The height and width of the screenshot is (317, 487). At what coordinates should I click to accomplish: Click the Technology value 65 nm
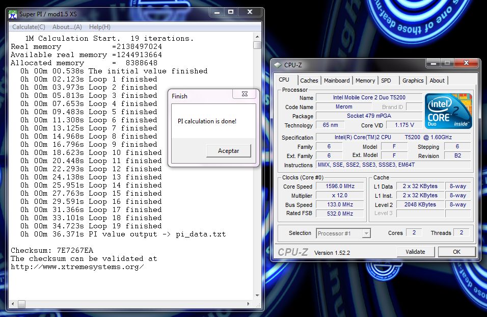click(330, 125)
